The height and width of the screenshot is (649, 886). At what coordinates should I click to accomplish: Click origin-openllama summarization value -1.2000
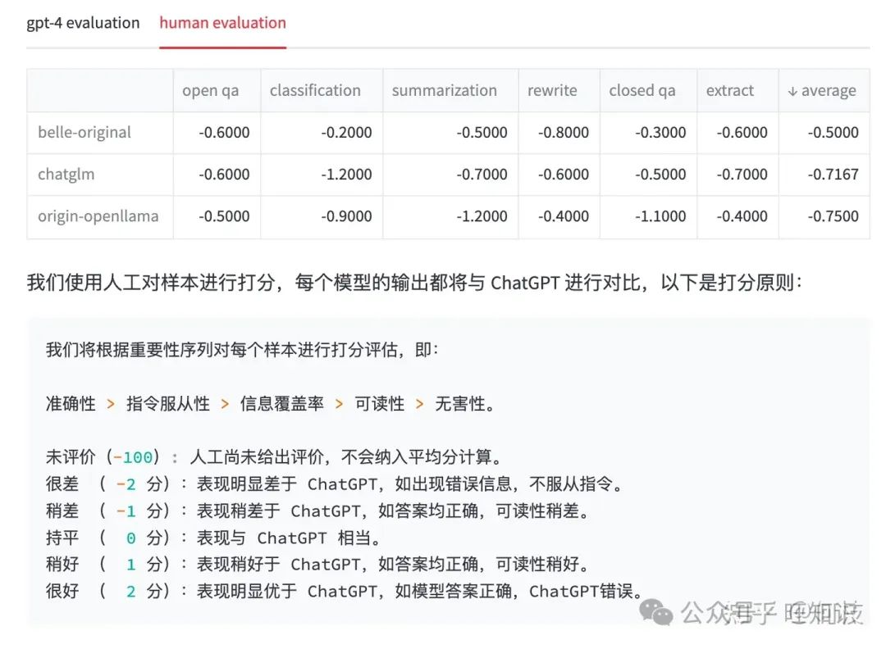point(482,216)
